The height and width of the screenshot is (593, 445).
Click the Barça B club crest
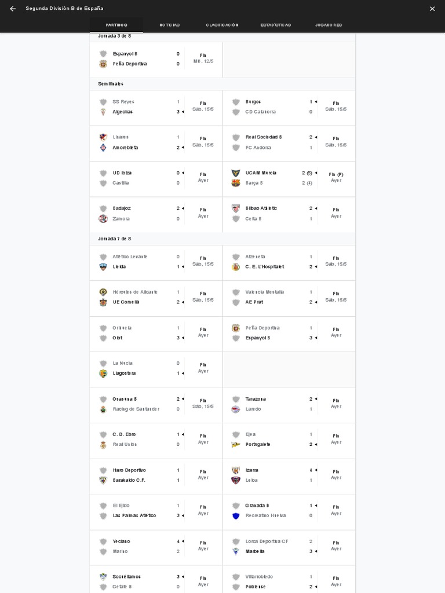(236, 183)
